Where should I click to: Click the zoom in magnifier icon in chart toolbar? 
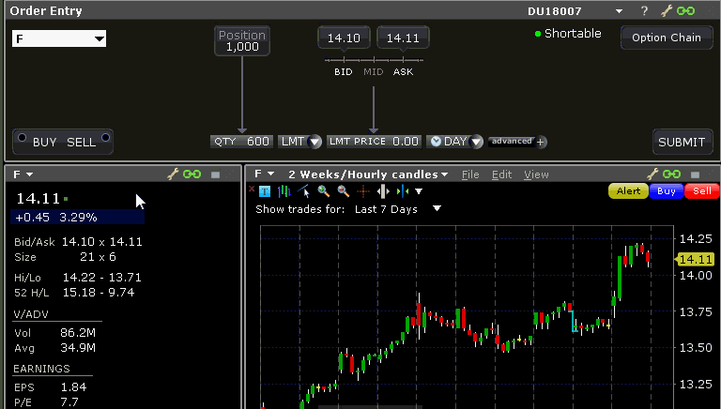tap(324, 191)
